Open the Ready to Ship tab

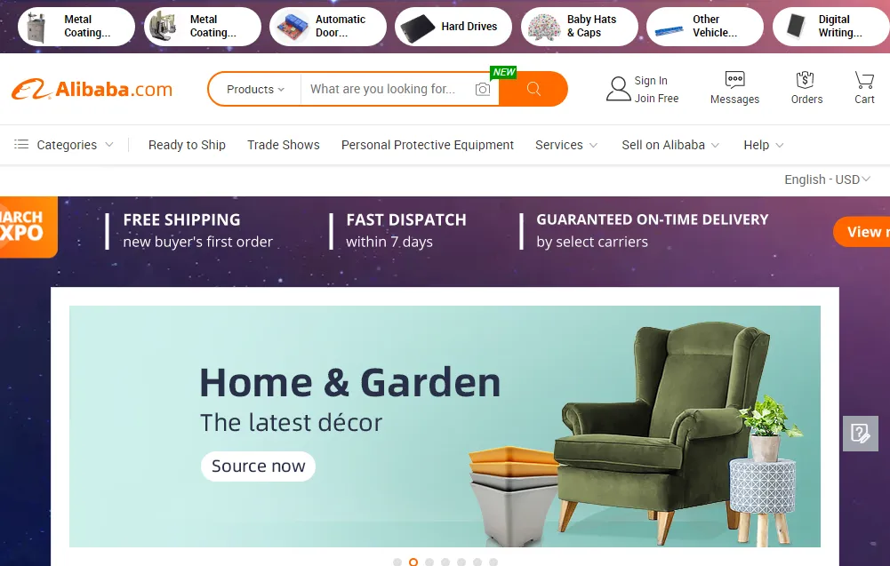pyautogui.click(x=187, y=145)
